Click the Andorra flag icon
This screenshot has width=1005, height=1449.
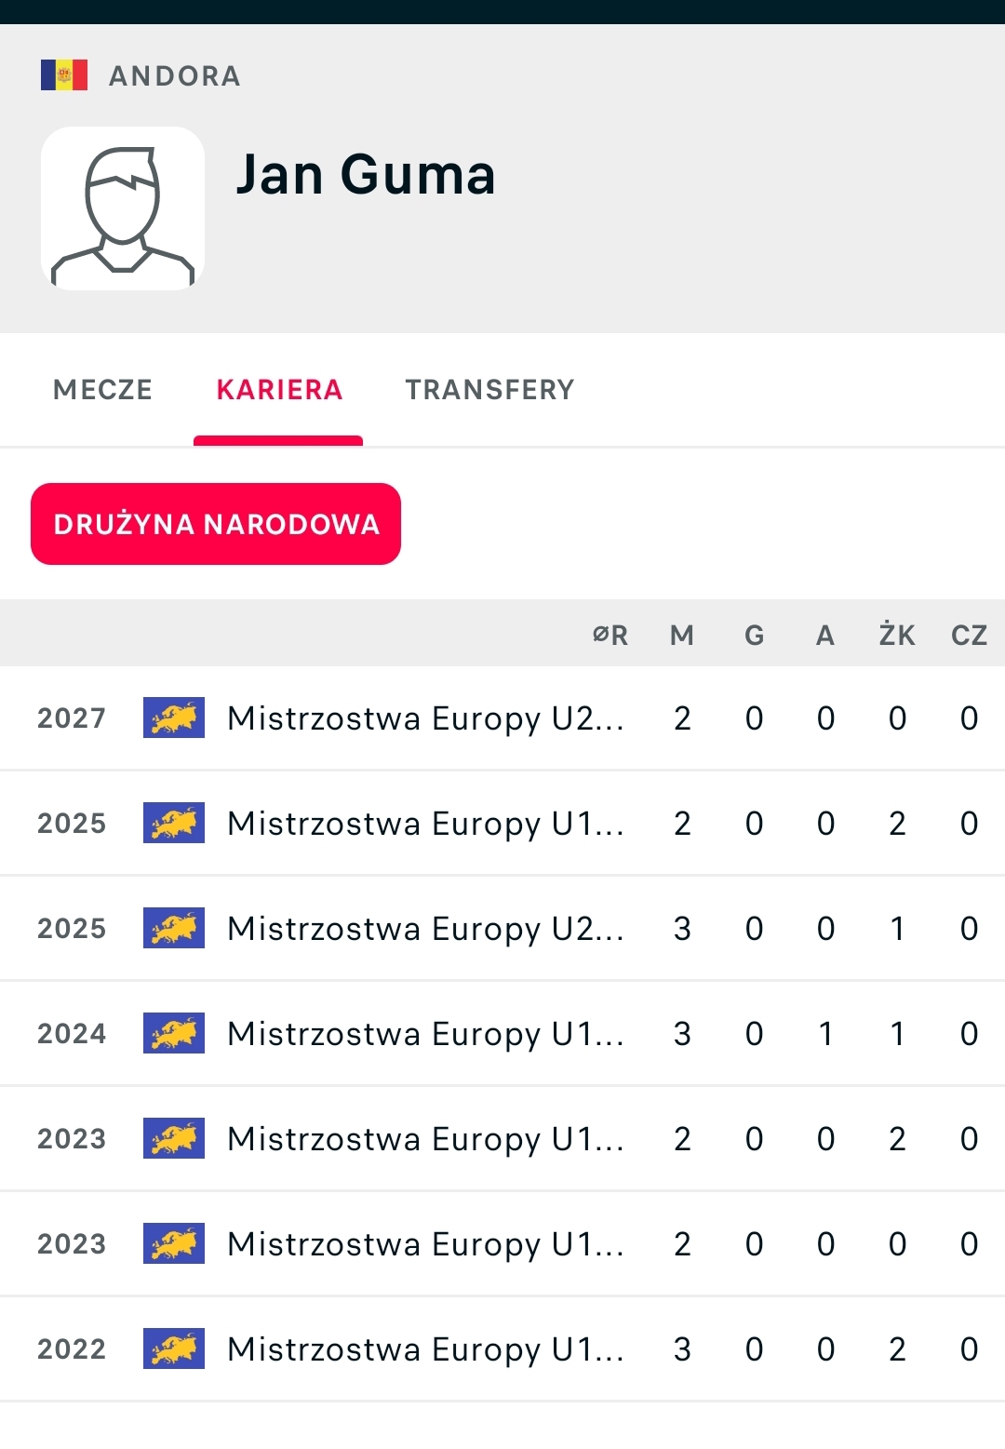coord(64,75)
